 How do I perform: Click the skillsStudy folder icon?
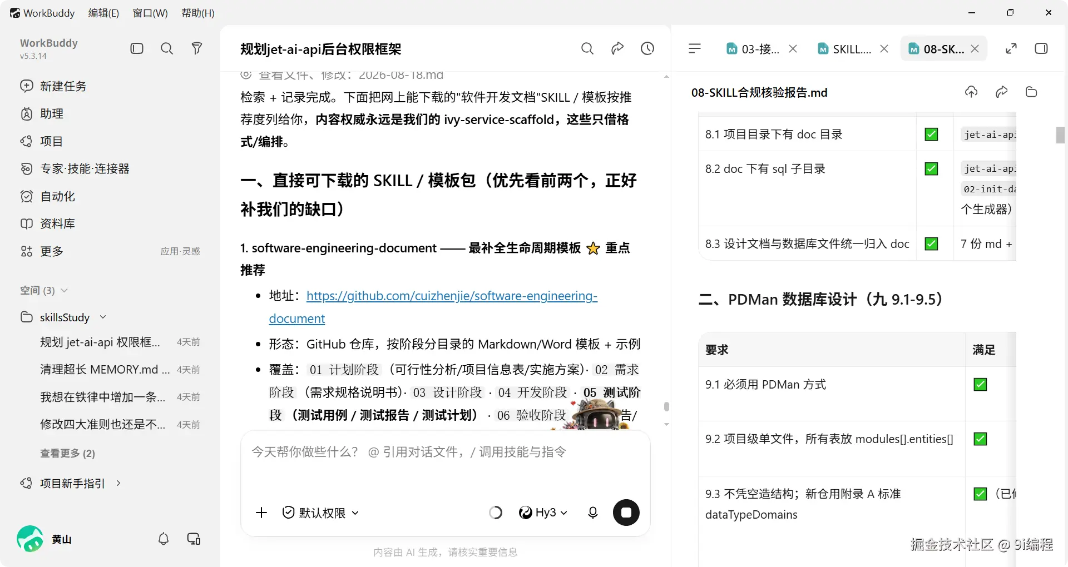coord(27,317)
